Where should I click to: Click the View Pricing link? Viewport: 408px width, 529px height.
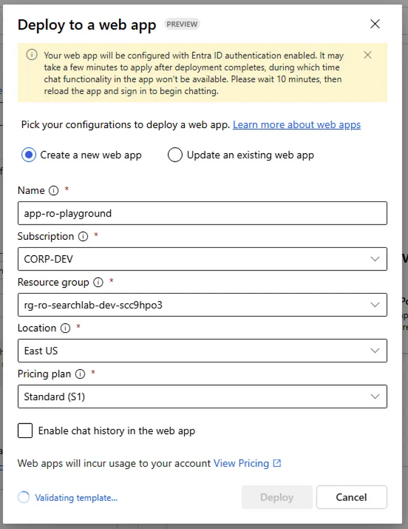pos(241,463)
